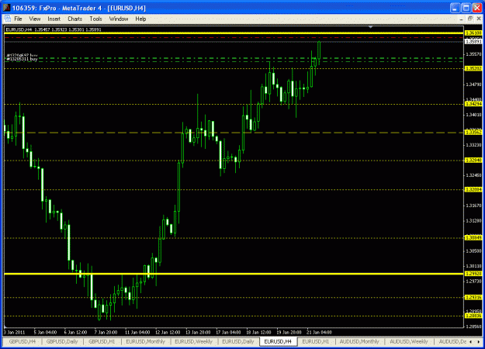The height and width of the screenshot is (349, 485).
Task: Switch to the EURUSD,Weekly chart tab
Action: click(x=193, y=341)
